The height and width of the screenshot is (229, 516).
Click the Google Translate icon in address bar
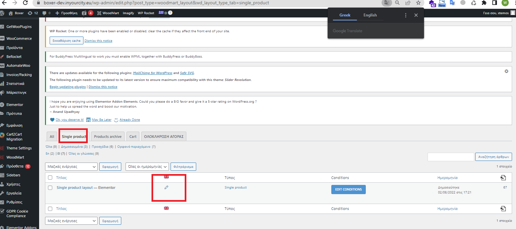(387, 3)
